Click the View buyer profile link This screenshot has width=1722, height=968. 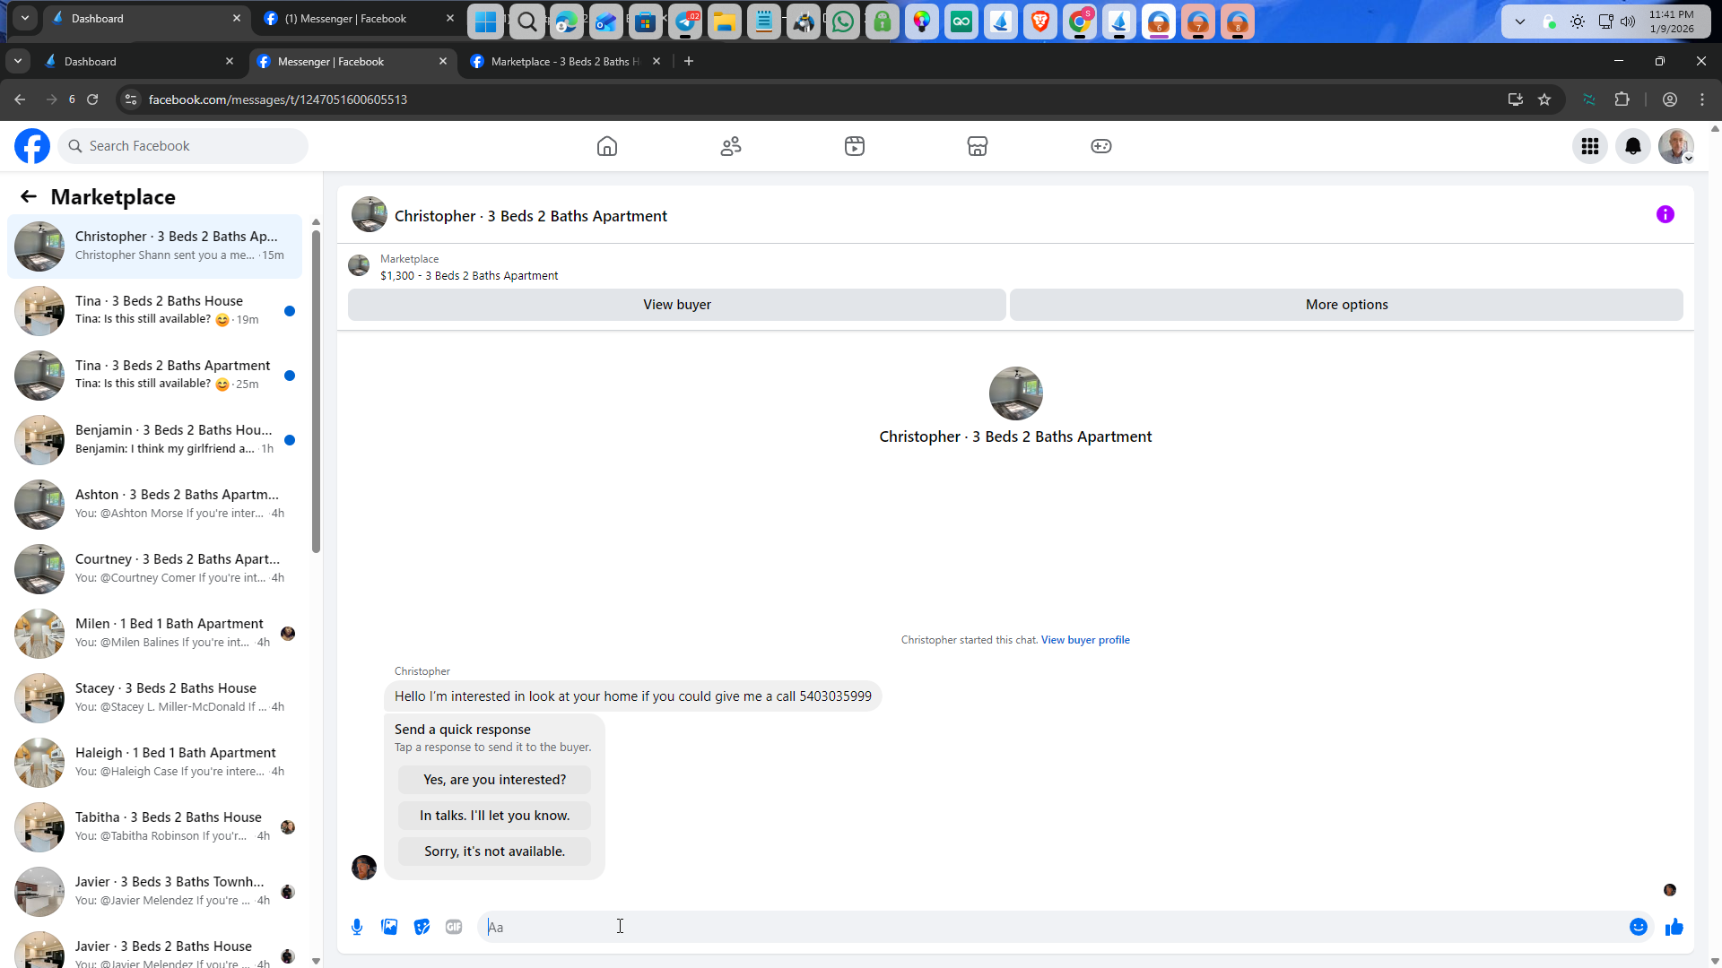tap(1084, 640)
